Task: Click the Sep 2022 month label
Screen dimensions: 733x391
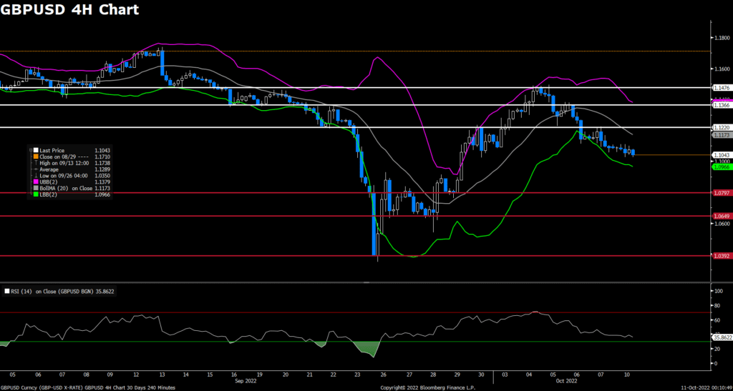Action: click(x=246, y=381)
